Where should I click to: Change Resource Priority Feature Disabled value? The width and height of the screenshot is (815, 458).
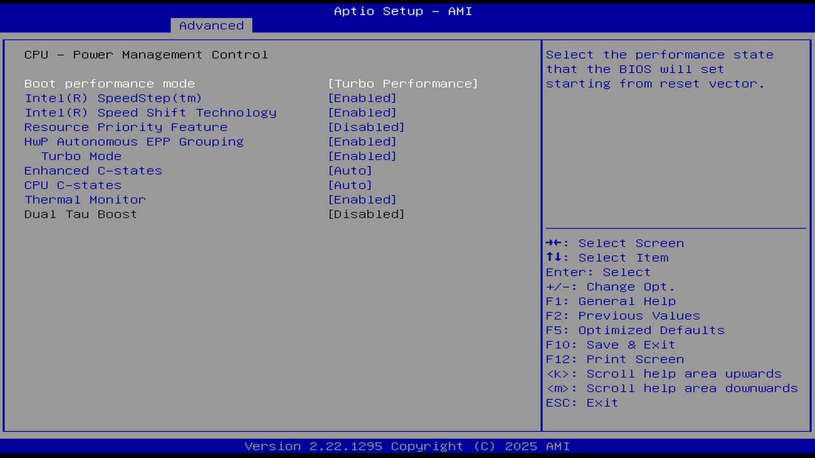366,127
